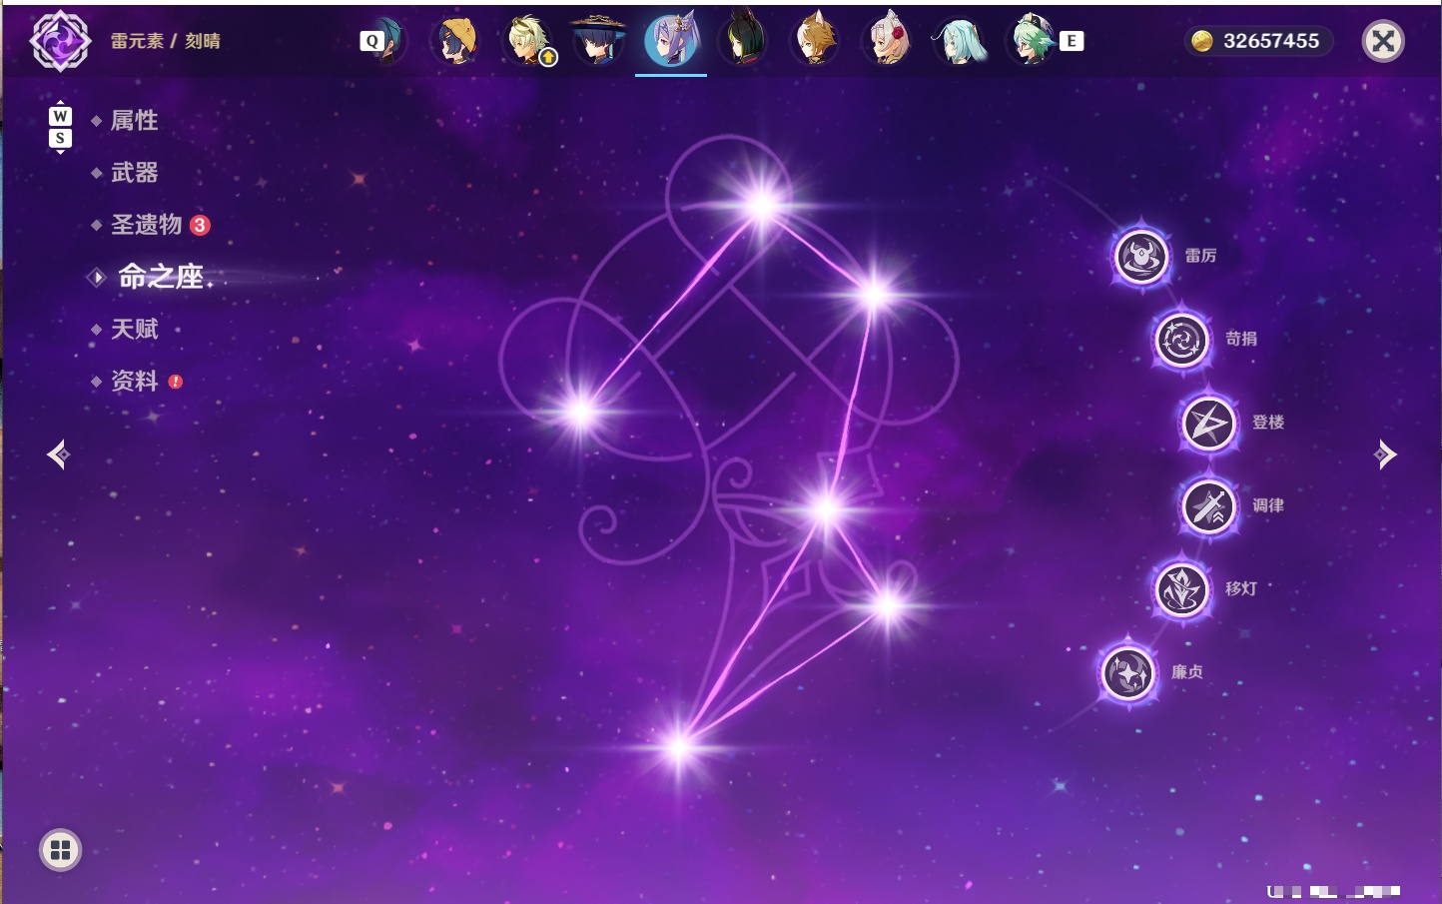Select the blond character portrait with goggles
The height and width of the screenshot is (904, 1442).
(x=529, y=41)
